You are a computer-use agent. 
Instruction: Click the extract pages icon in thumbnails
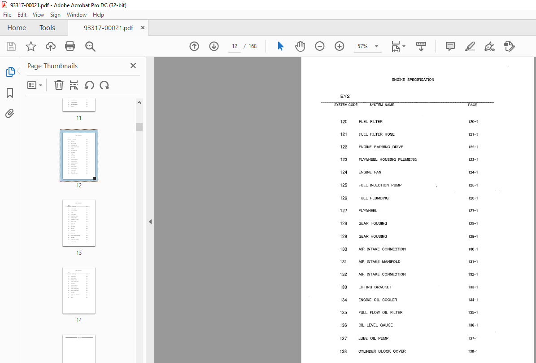pyautogui.click(x=74, y=85)
